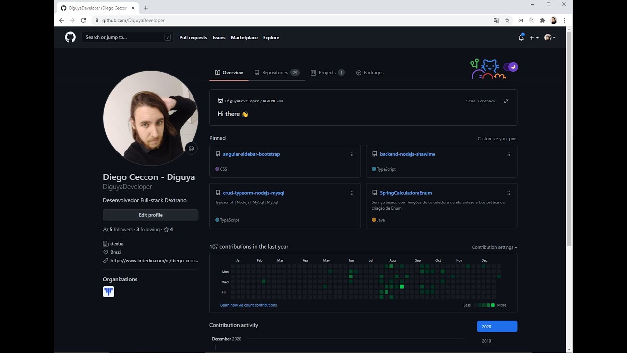The height and width of the screenshot is (353, 627).
Task: Grab drag handle of backend-nodejs-shawime pin
Action: 508,154
